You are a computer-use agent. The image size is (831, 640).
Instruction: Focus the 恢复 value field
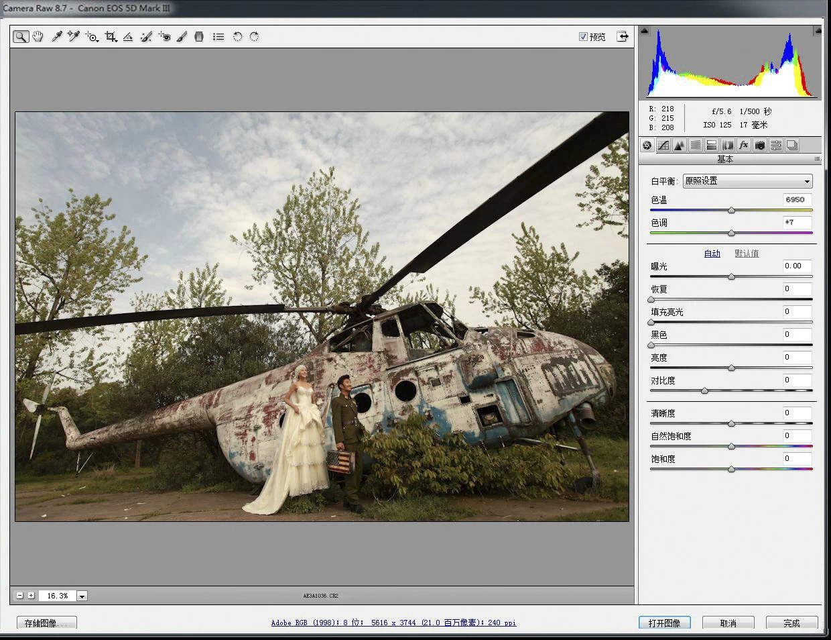797,288
